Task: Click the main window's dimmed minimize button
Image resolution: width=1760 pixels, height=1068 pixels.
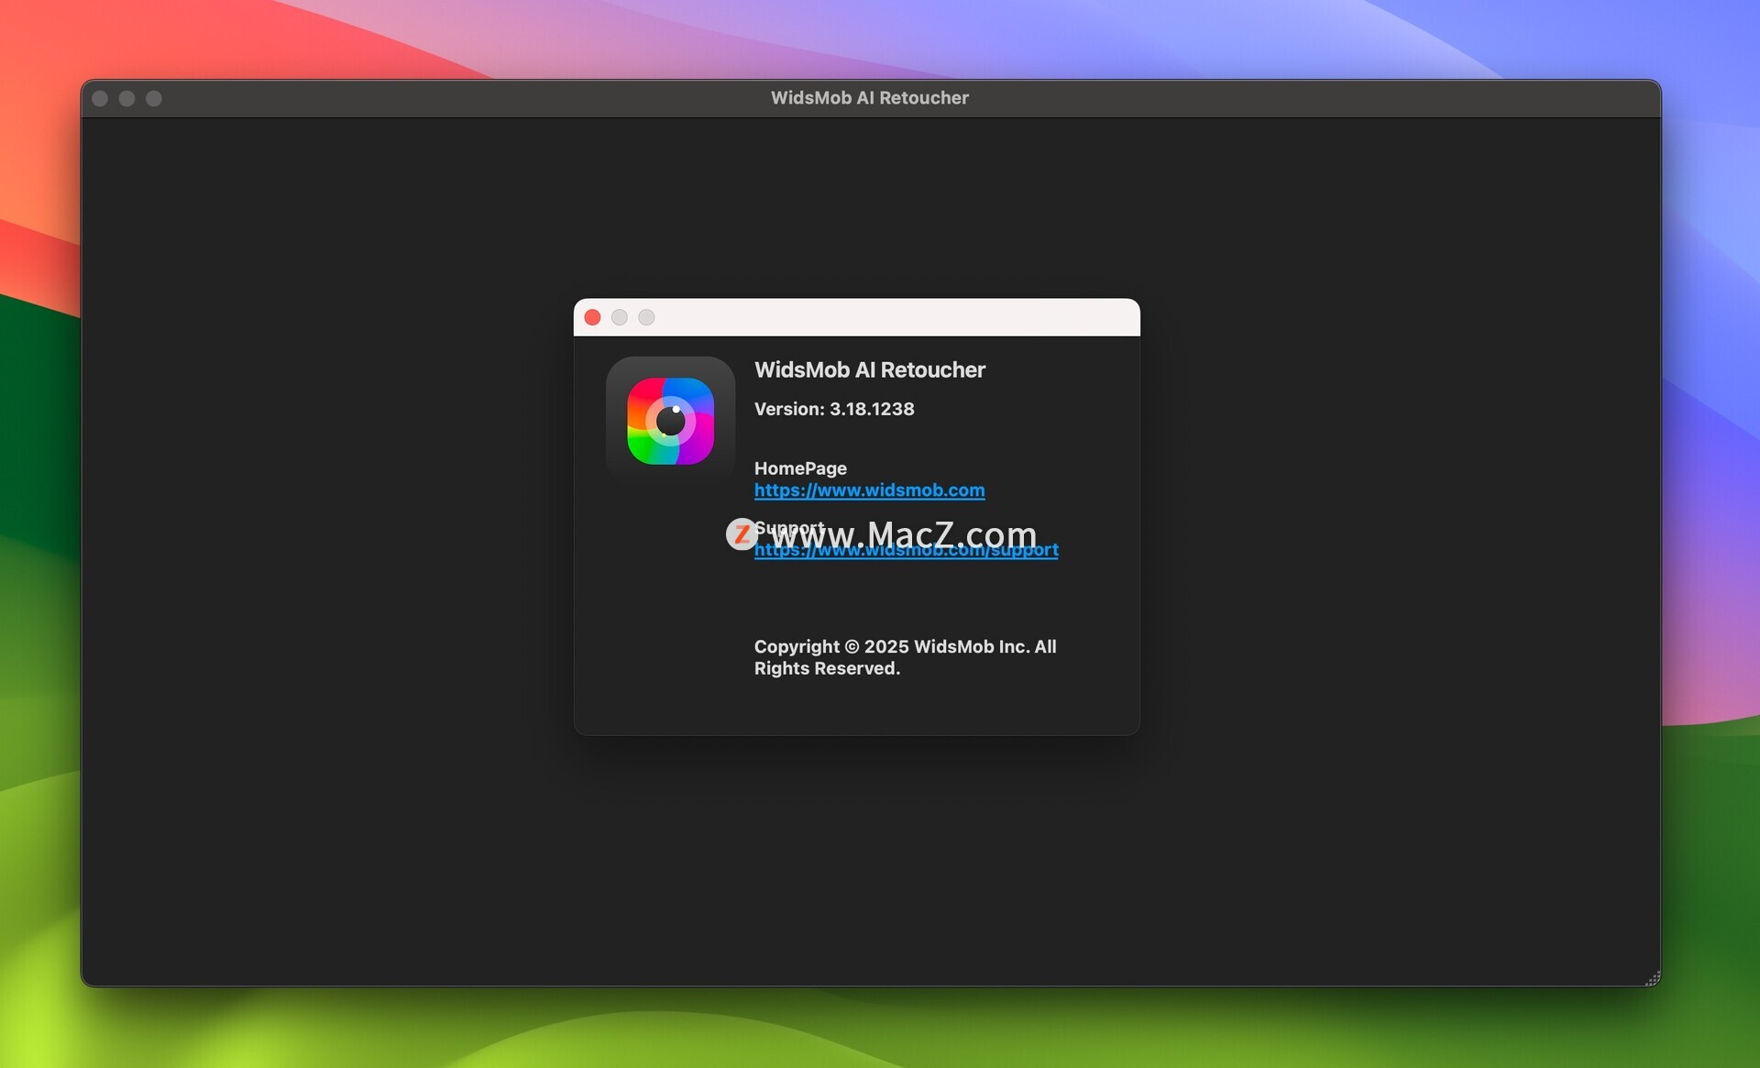Action: [127, 98]
